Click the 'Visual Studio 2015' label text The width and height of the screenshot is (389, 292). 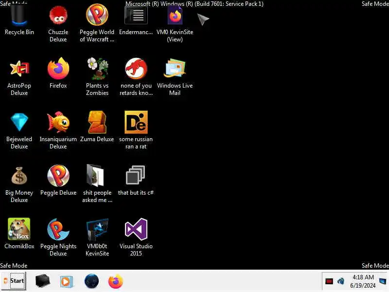(136, 250)
